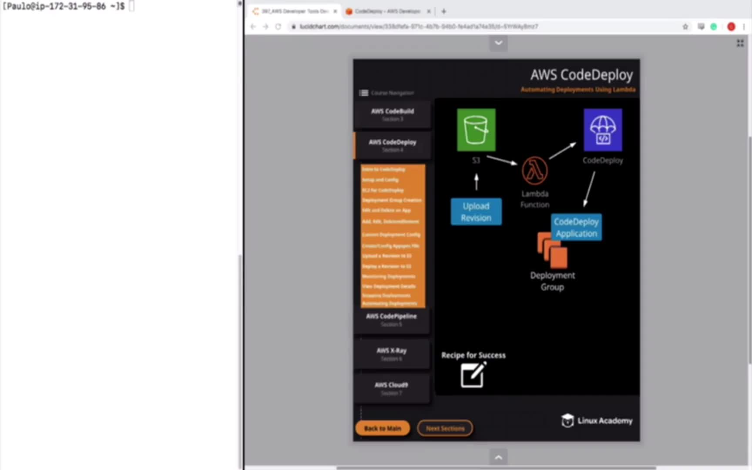Viewport: 752px width, 470px height.
Task: Click the CodeDeploy Application box
Action: [x=576, y=227]
